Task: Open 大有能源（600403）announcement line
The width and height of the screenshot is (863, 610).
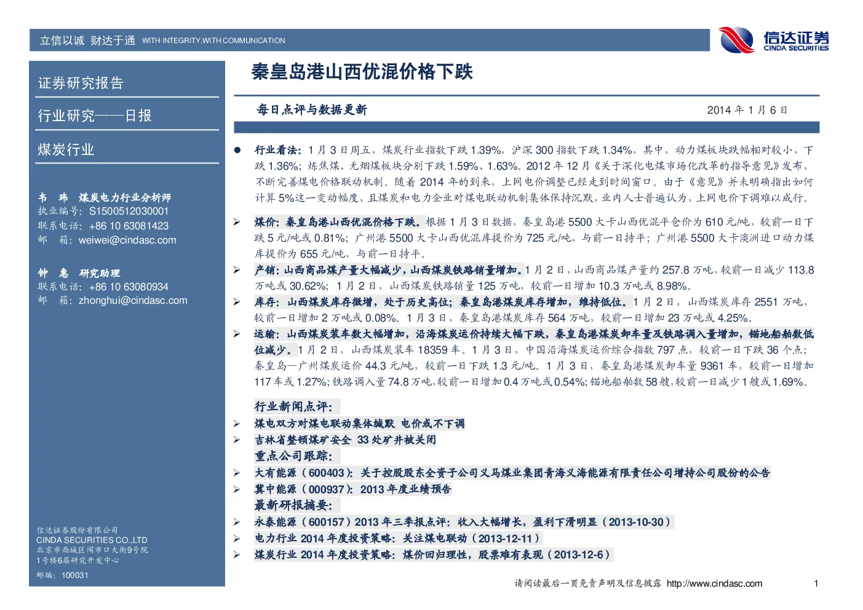Action: (512, 473)
